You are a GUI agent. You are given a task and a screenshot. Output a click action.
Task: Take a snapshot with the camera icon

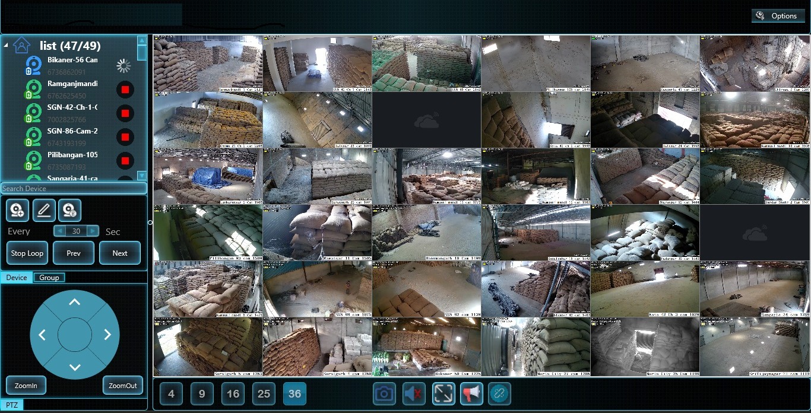coord(384,393)
